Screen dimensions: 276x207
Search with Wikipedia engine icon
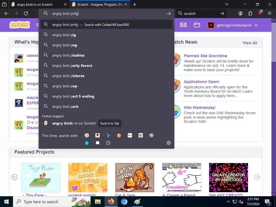pos(141,135)
